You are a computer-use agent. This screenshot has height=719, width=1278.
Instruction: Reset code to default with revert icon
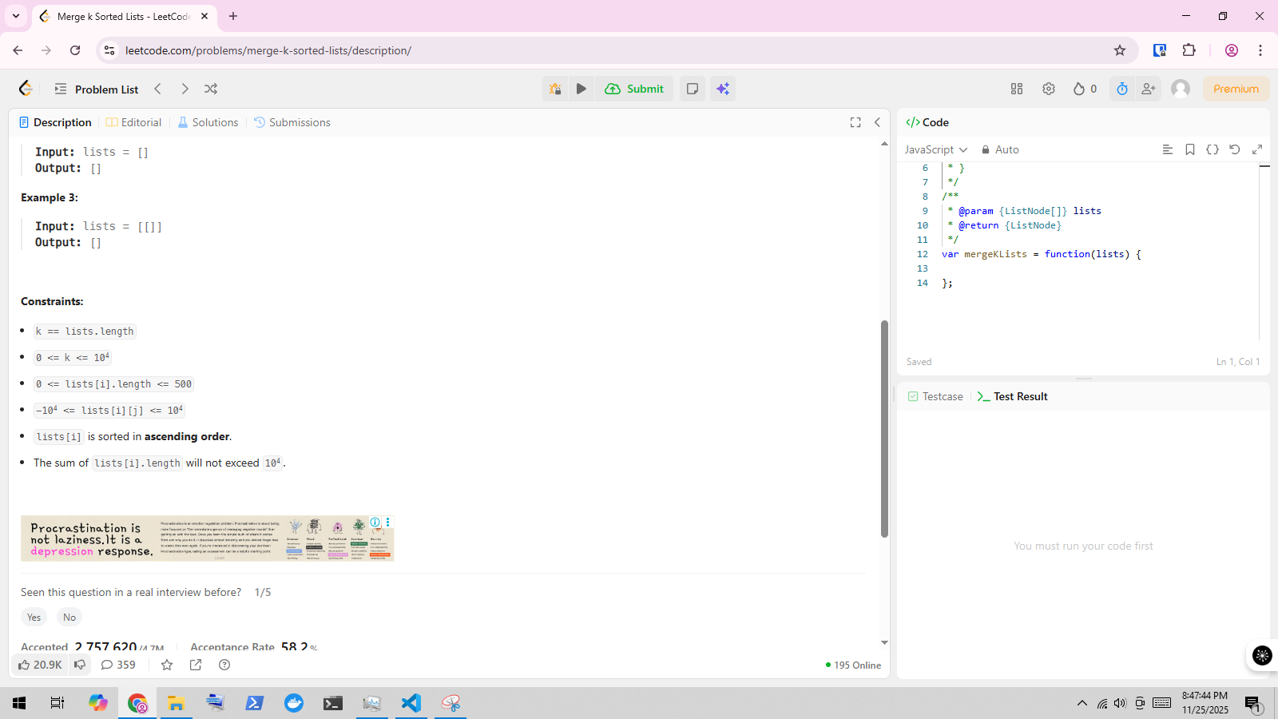pyautogui.click(x=1235, y=149)
